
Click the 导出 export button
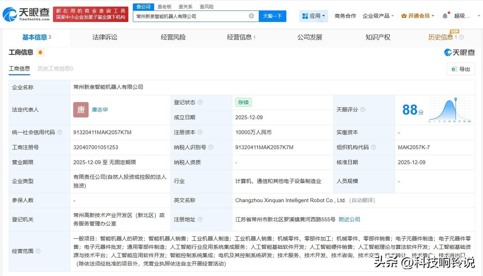[461, 69]
